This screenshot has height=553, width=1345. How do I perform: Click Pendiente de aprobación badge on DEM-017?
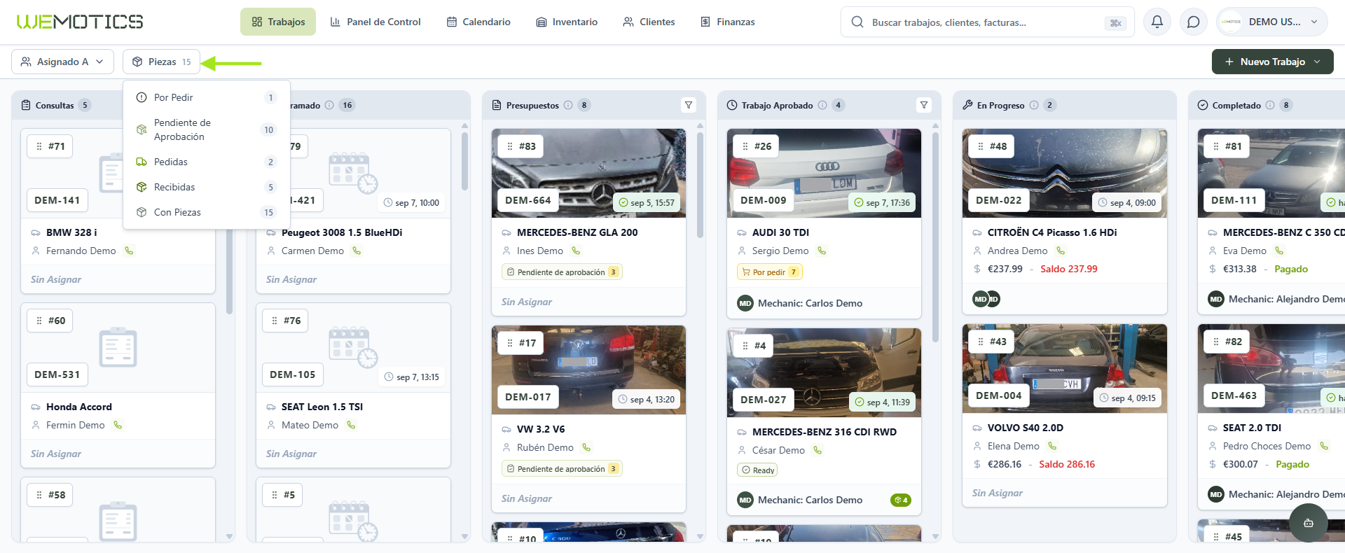(562, 469)
